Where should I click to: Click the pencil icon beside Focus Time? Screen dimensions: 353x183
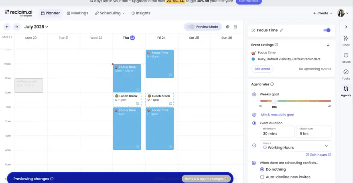coord(282,30)
